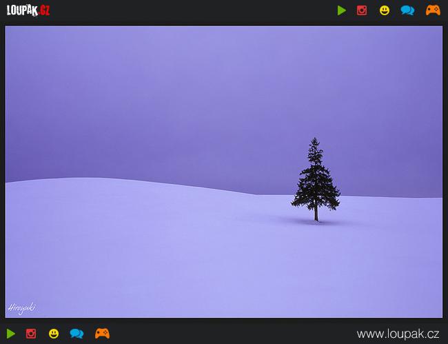
Task: Open the blue chat bubbles icon in the header
Action: (x=407, y=10)
